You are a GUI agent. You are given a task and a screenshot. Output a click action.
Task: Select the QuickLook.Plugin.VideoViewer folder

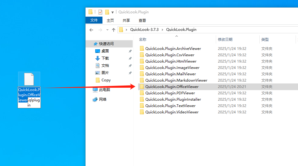click(x=172, y=112)
